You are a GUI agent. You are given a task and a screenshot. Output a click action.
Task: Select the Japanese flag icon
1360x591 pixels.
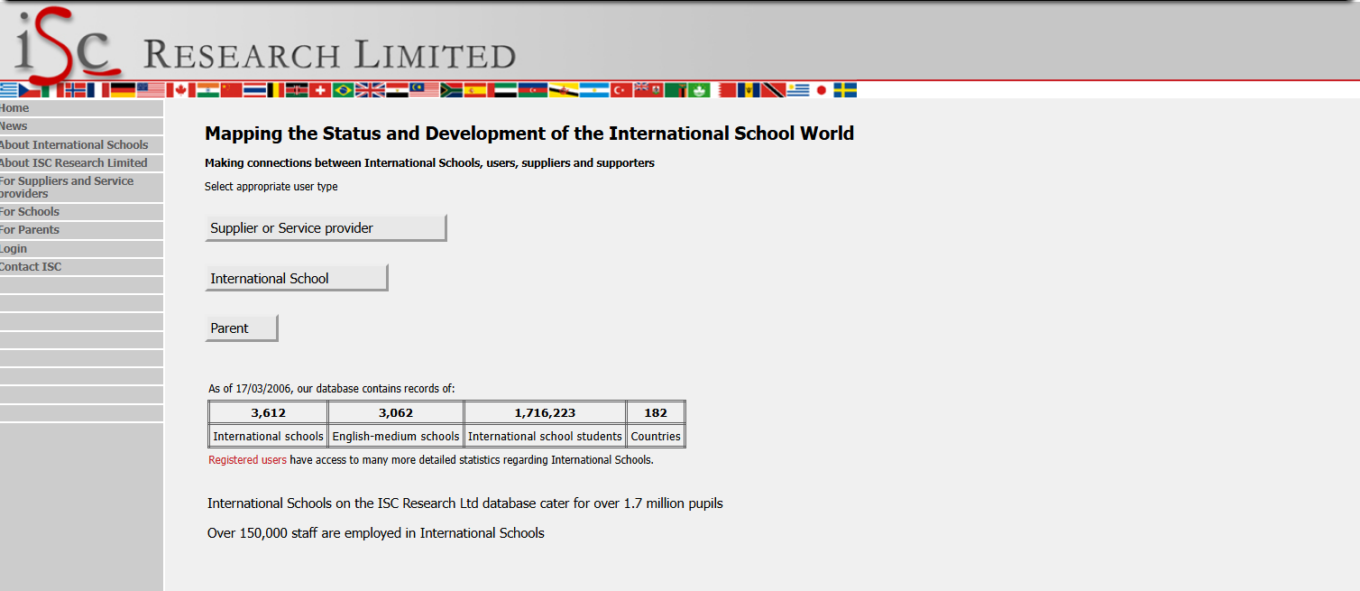point(821,90)
